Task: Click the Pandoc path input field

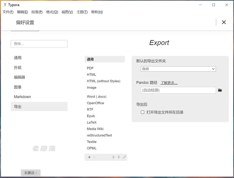Action: coord(178,90)
